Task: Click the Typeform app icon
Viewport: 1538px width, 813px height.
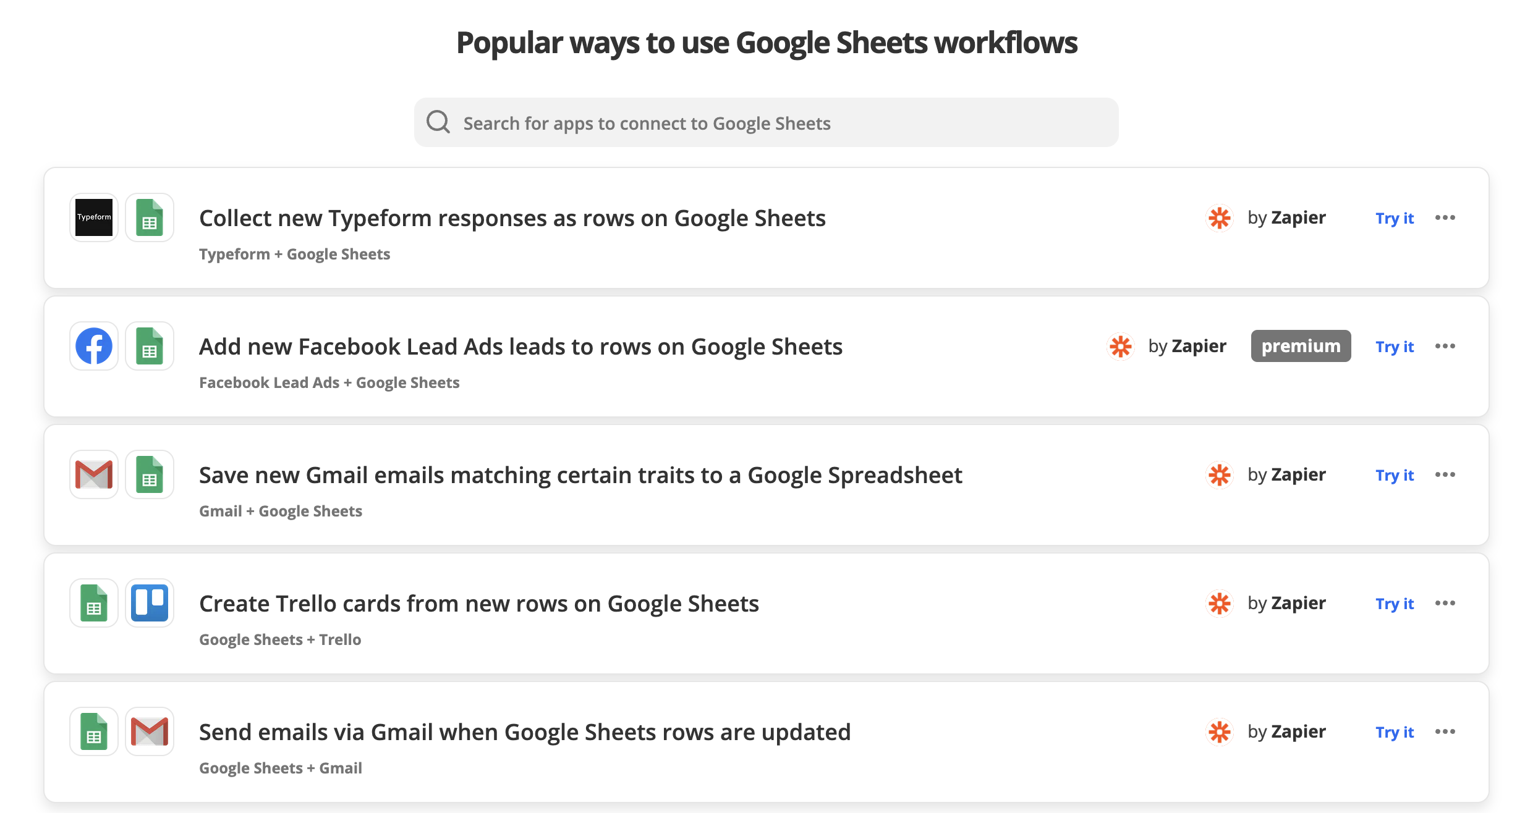Action: coord(94,217)
